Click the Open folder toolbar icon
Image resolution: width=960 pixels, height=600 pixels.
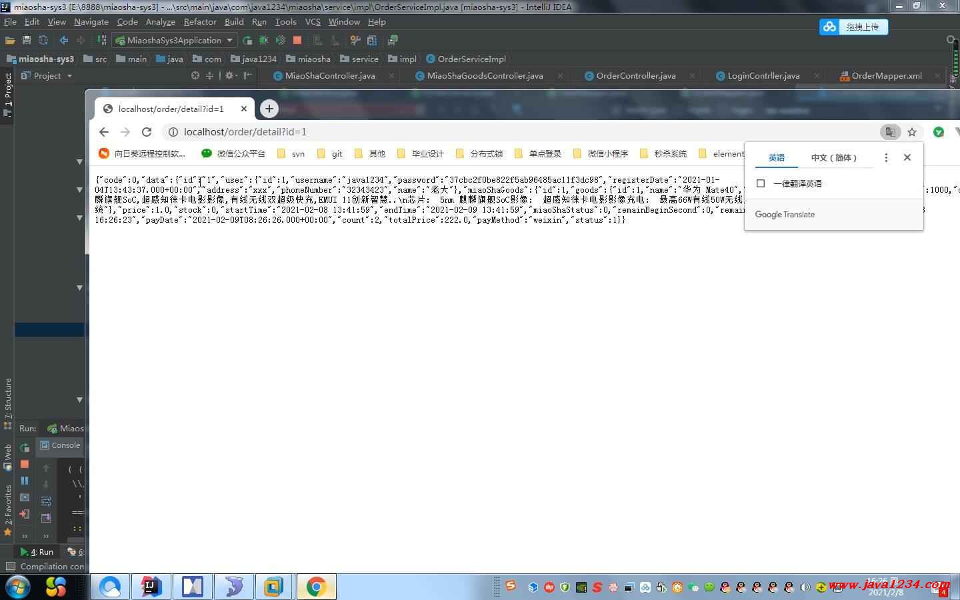click(x=10, y=41)
